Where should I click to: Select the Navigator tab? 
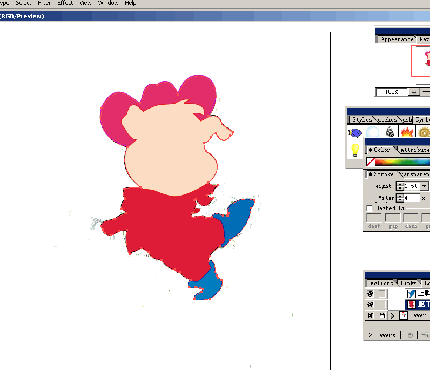coord(424,39)
